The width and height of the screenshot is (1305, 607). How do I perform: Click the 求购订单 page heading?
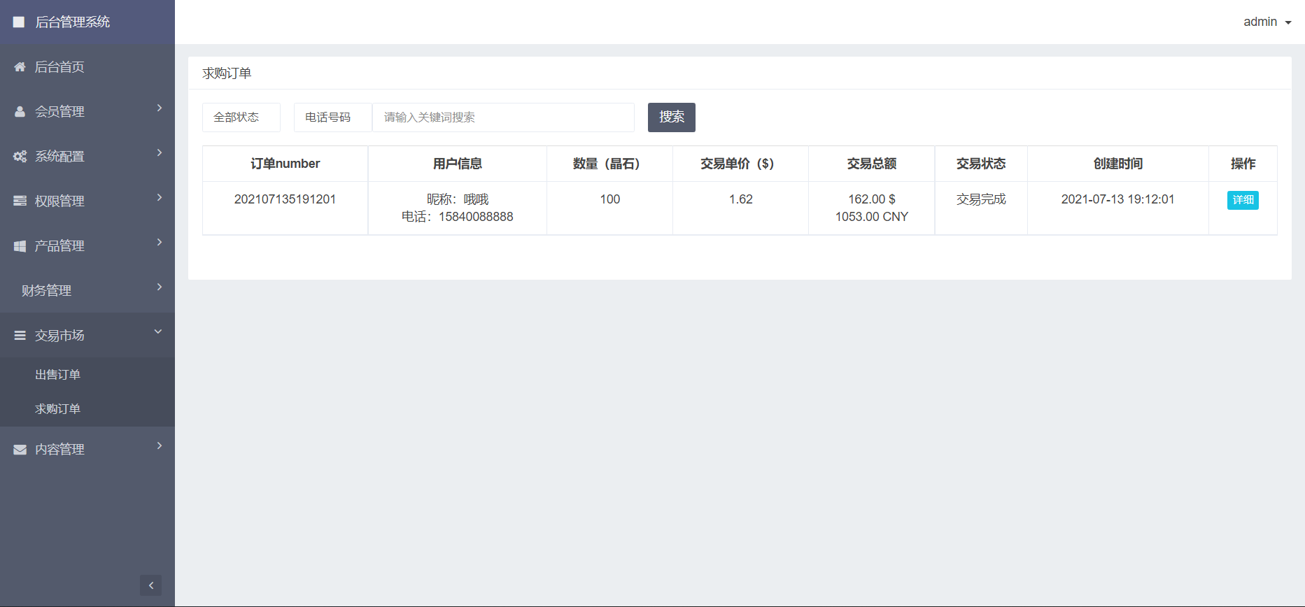click(x=227, y=73)
